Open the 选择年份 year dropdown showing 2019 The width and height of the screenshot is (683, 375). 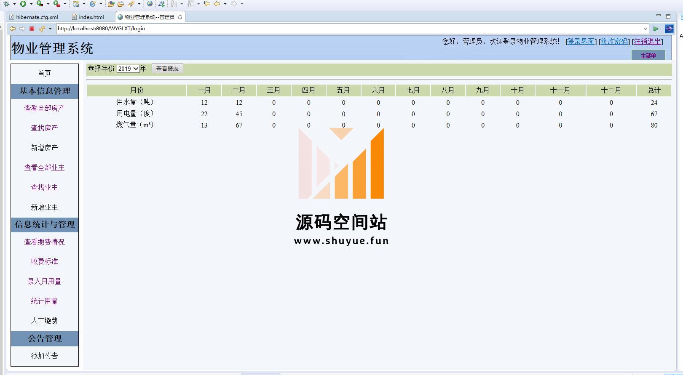coord(128,69)
